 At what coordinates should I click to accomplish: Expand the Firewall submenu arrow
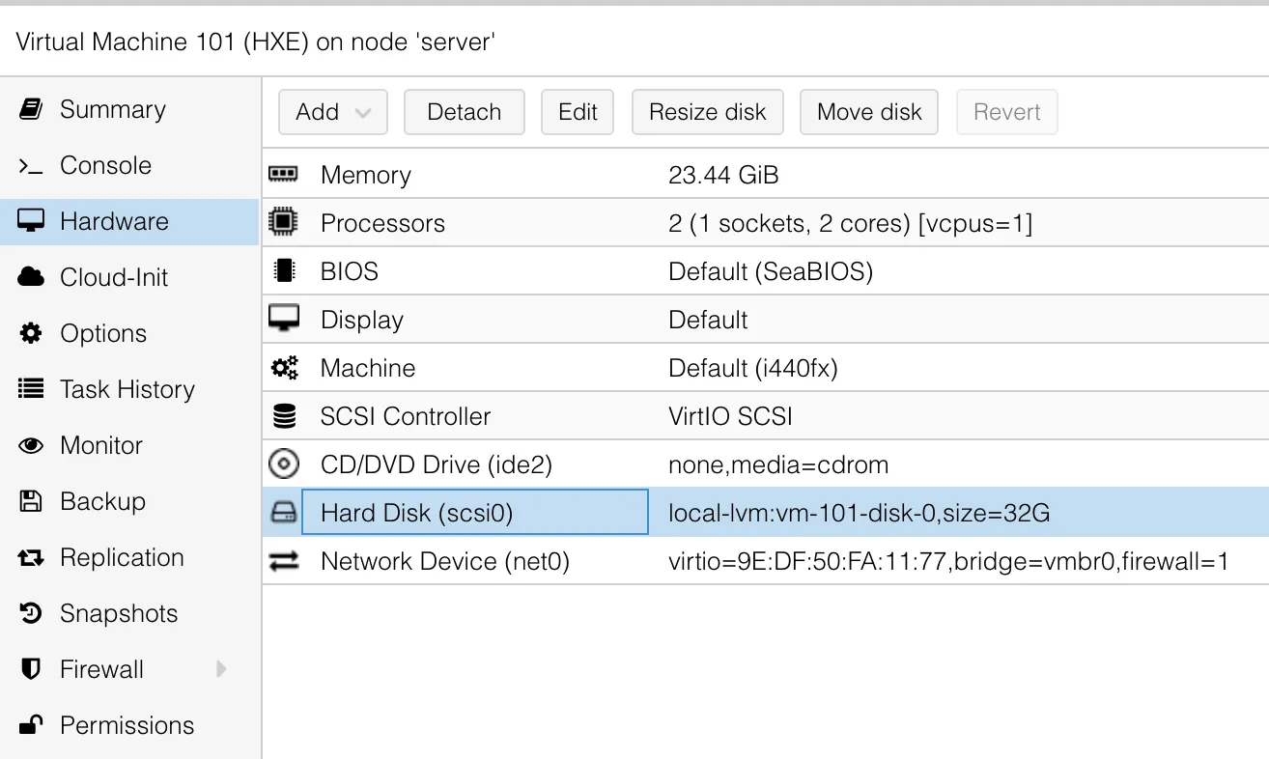pyautogui.click(x=221, y=669)
